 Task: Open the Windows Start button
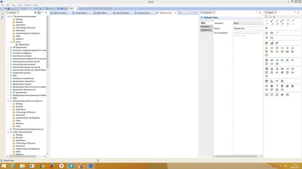click(x=4, y=166)
